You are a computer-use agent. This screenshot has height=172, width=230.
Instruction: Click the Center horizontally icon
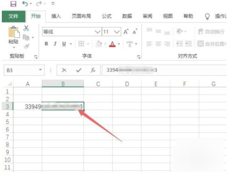coord(158,44)
